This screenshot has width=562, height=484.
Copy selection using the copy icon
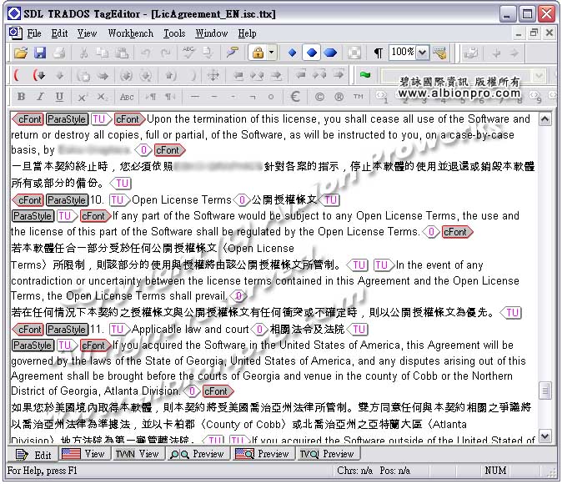[103, 53]
